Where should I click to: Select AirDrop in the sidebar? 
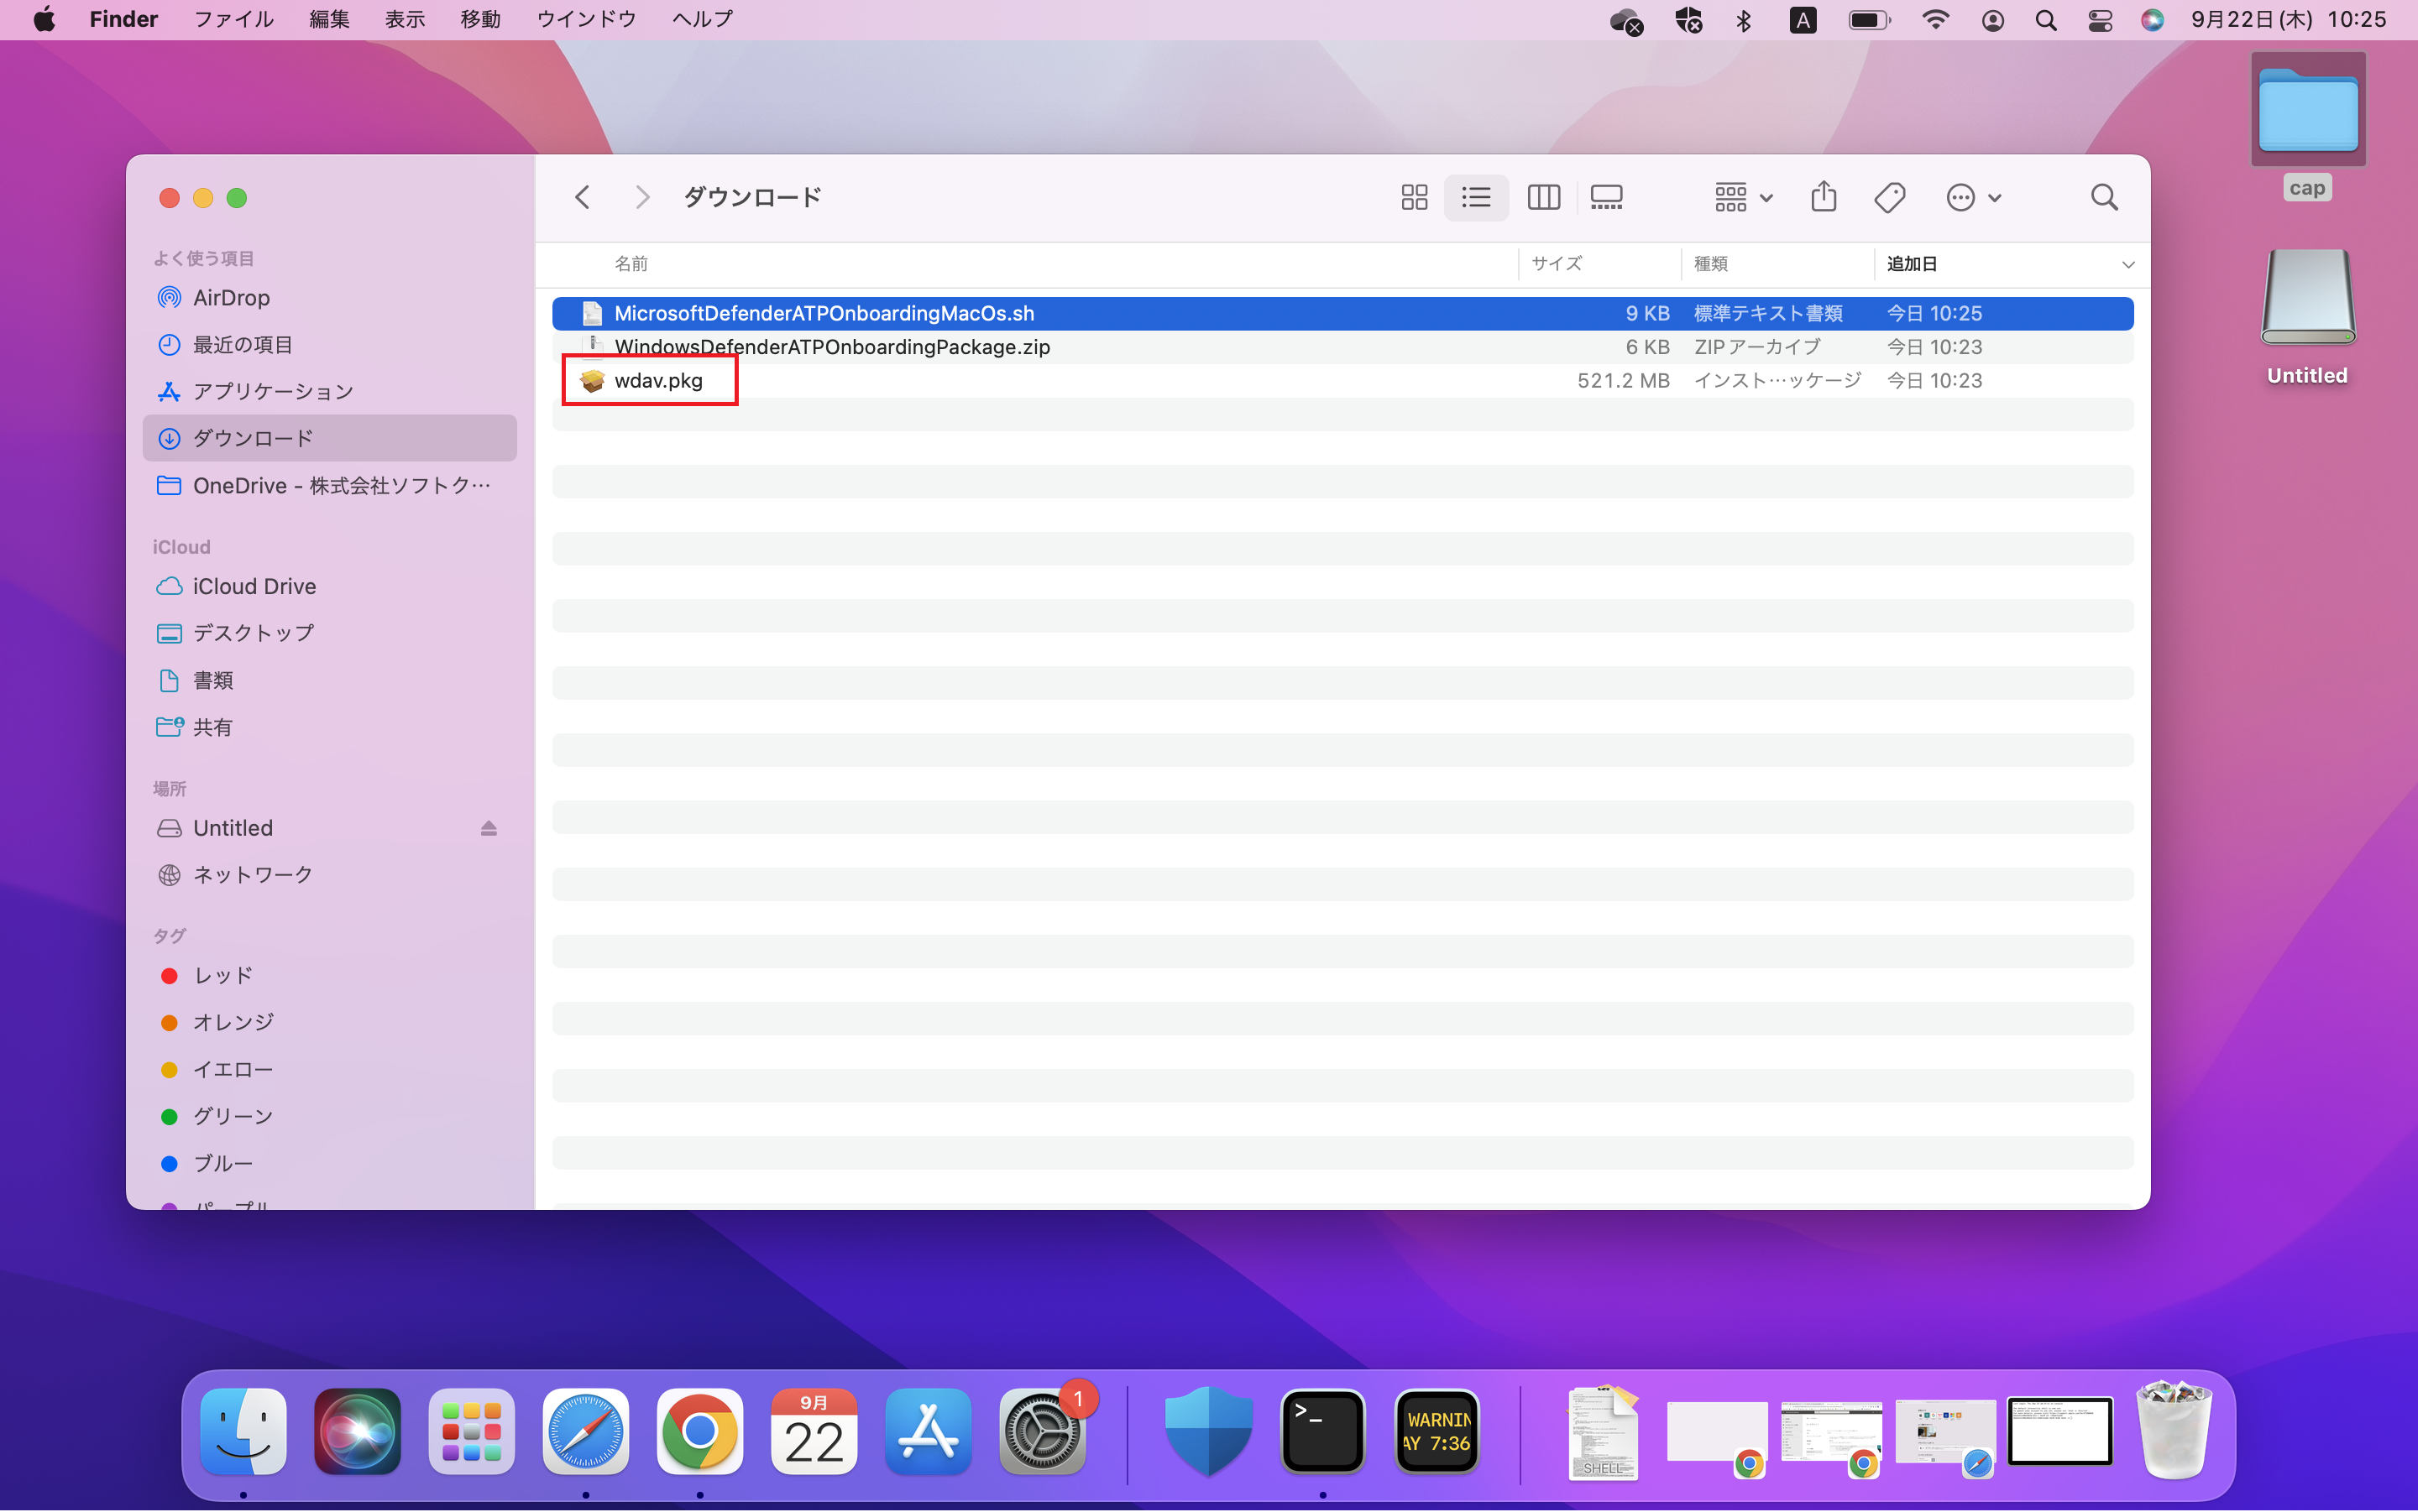330,298
